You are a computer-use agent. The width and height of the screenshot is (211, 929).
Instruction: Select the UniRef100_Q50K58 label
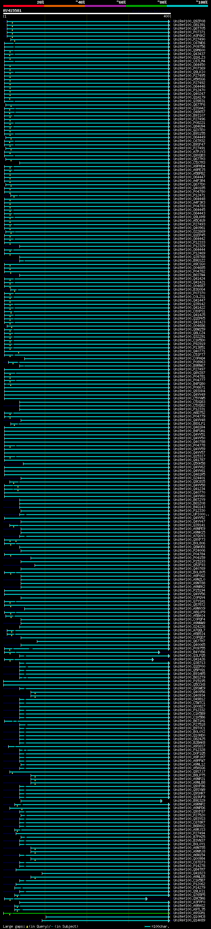pos(189,463)
